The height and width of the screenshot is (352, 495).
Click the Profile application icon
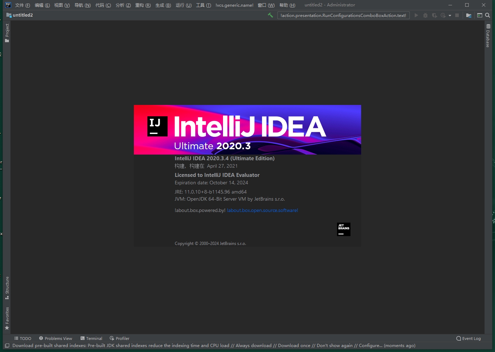tap(443, 15)
